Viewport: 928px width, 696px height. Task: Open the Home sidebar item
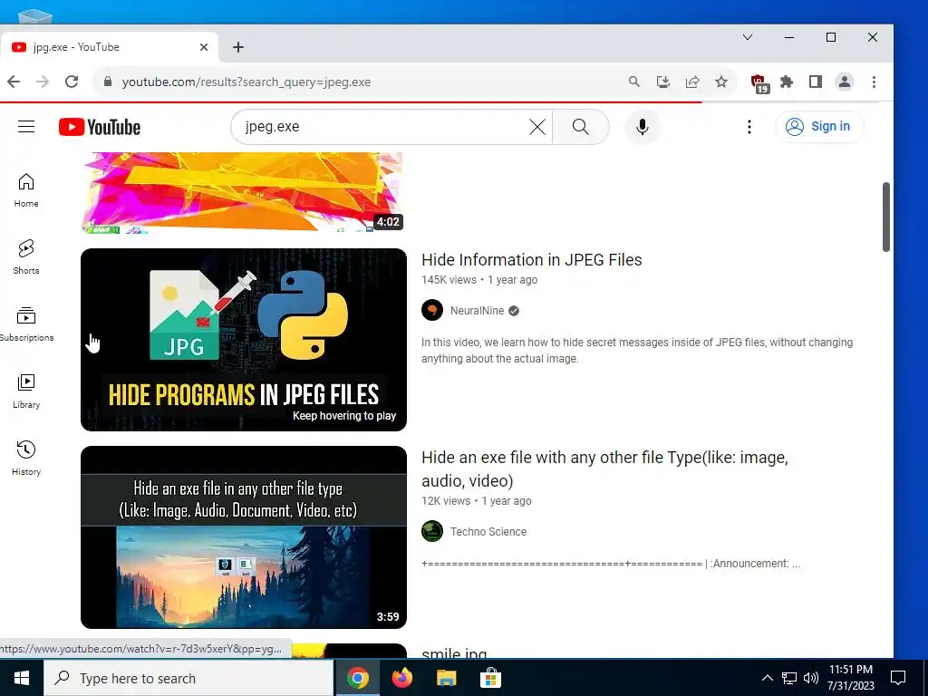pos(26,190)
